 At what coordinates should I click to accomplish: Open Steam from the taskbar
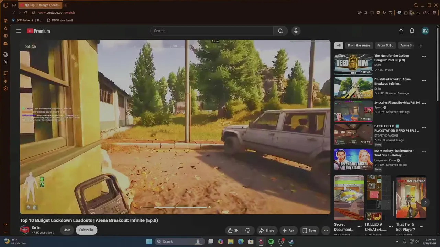click(291, 242)
